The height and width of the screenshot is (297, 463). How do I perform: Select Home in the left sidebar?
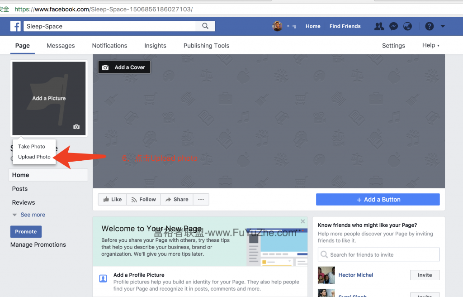tap(48, 175)
